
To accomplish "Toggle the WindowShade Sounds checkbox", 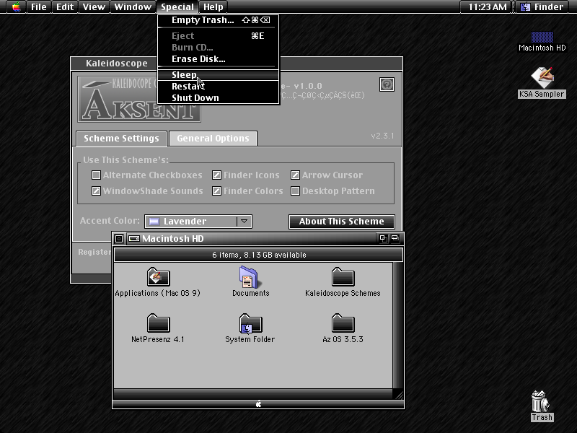I will click(96, 191).
